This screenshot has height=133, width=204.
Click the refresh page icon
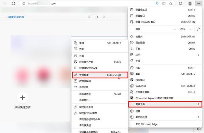[x=14, y=3]
